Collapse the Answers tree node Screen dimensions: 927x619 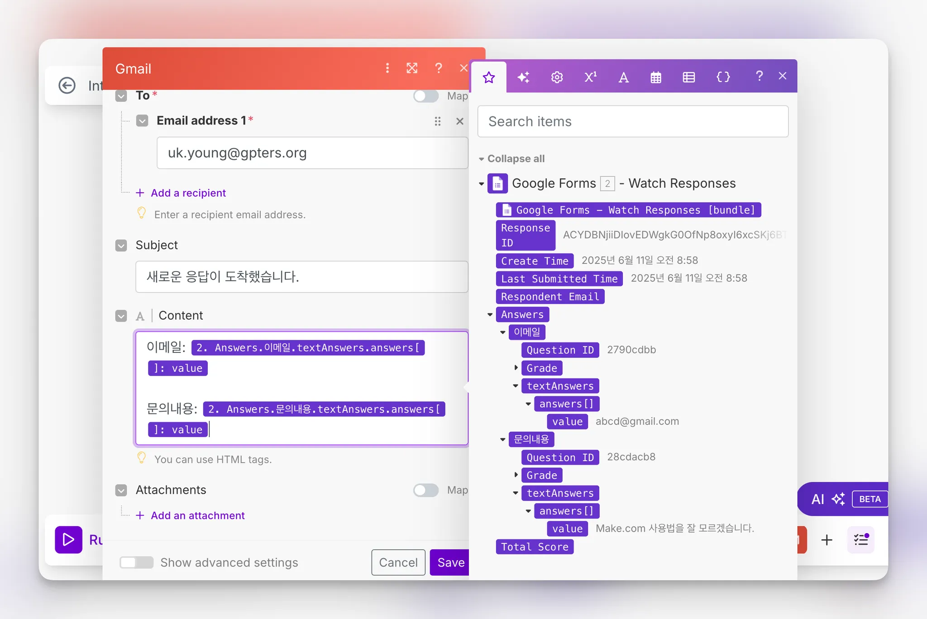[490, 314]
